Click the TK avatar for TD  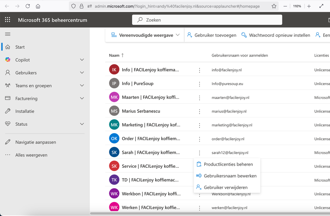[x=114, y=180]
